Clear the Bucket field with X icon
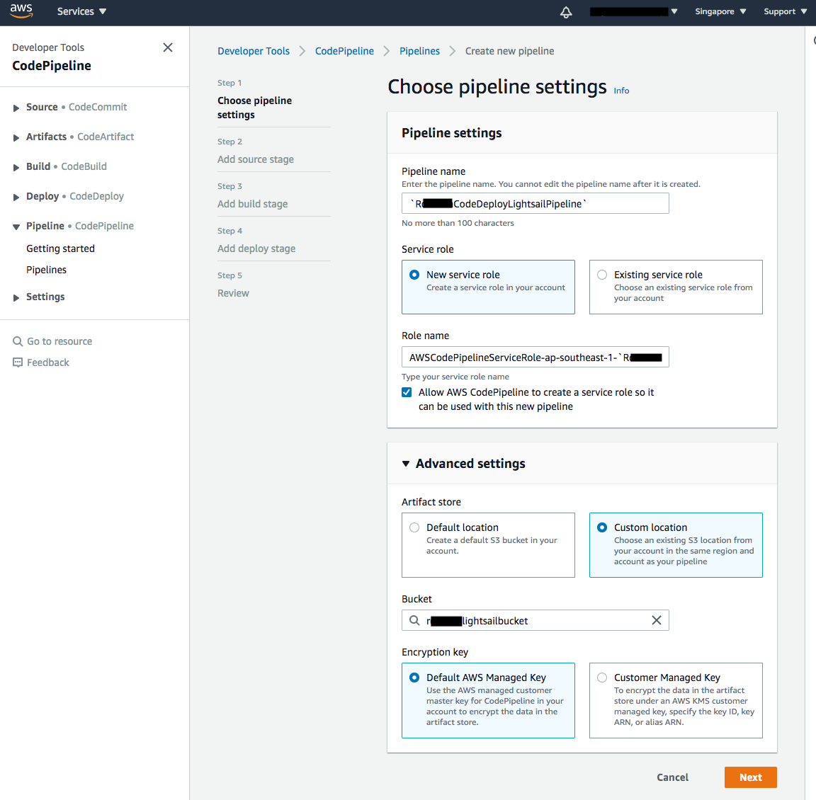Image resolution: width=816 pixels, height=800 pixels. [656, 620]
